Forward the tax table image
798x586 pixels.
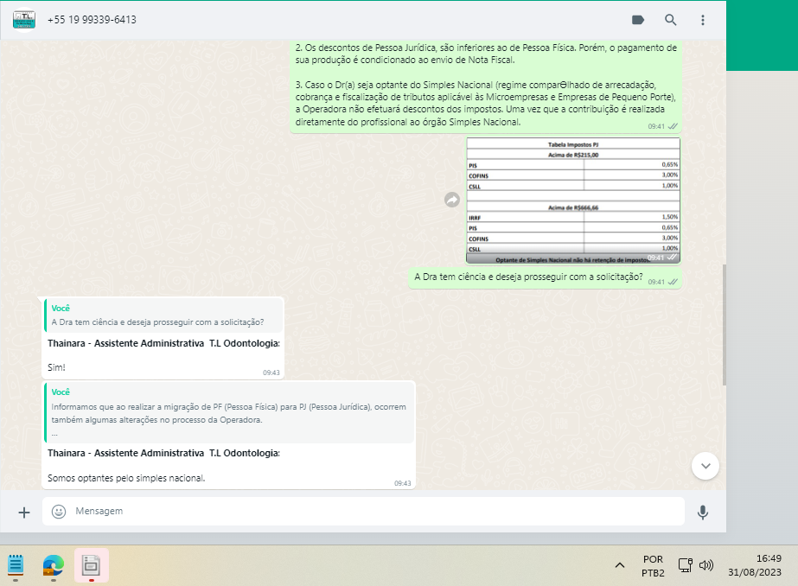(x=452, y=200)
